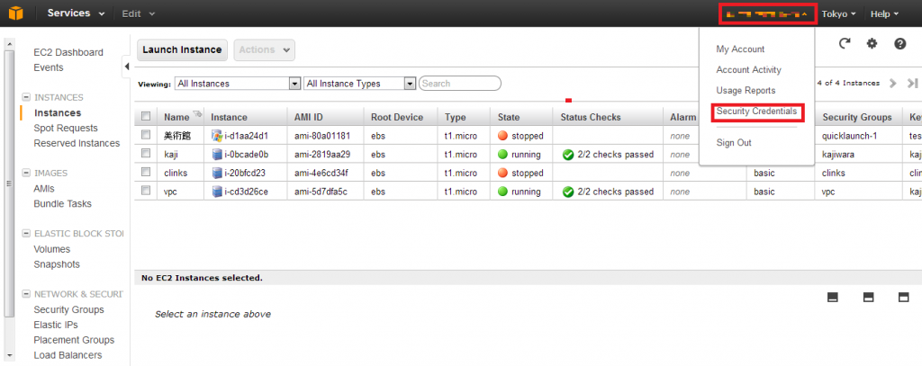Collapse the sidebar with arrow handle
This screenshot has height=366, width=922.
click(126, 67)
